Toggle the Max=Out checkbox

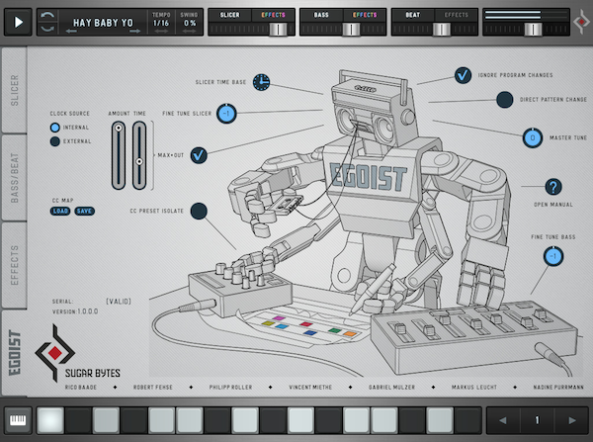199,155
